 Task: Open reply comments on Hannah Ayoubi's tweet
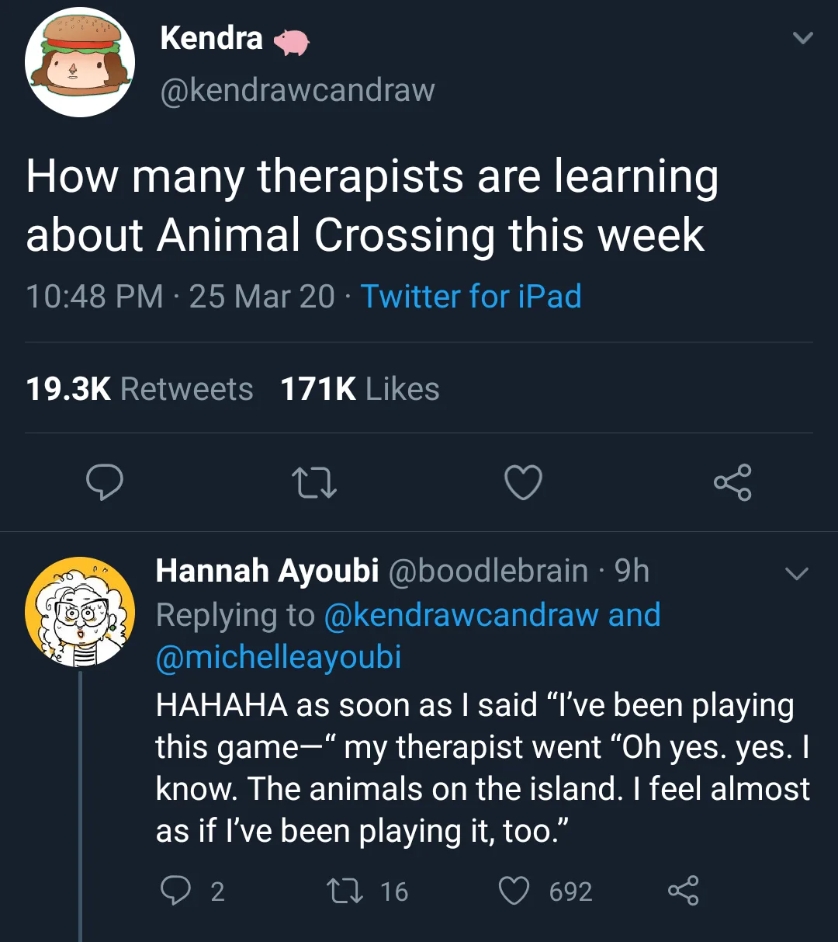coord(192,891)
